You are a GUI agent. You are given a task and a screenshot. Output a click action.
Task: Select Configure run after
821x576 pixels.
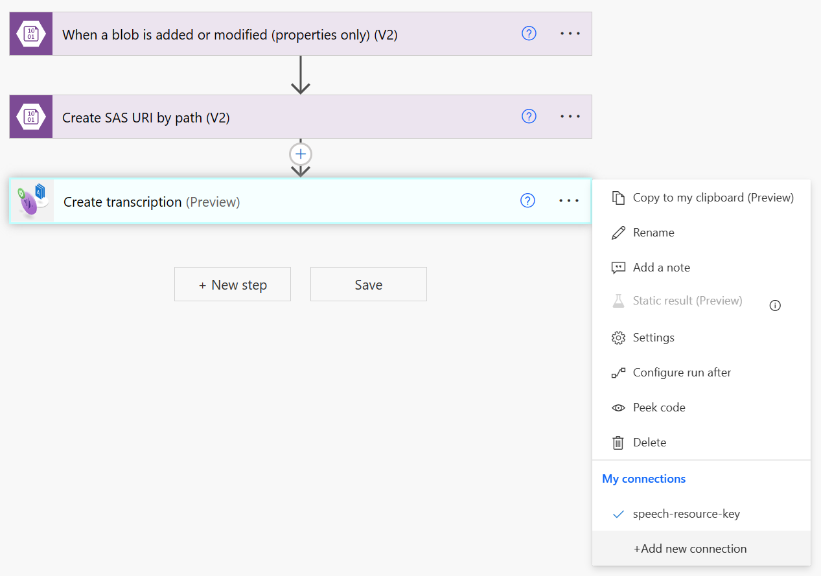[x=682, y=373]
